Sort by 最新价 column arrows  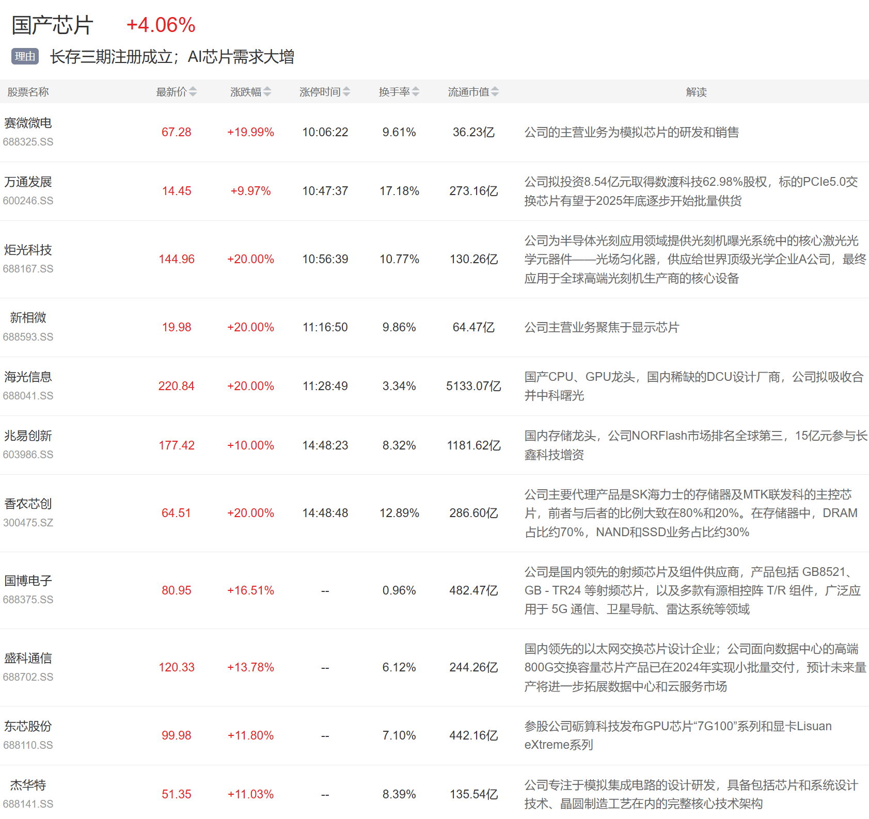pyautogui.click(x=193, y=92)
